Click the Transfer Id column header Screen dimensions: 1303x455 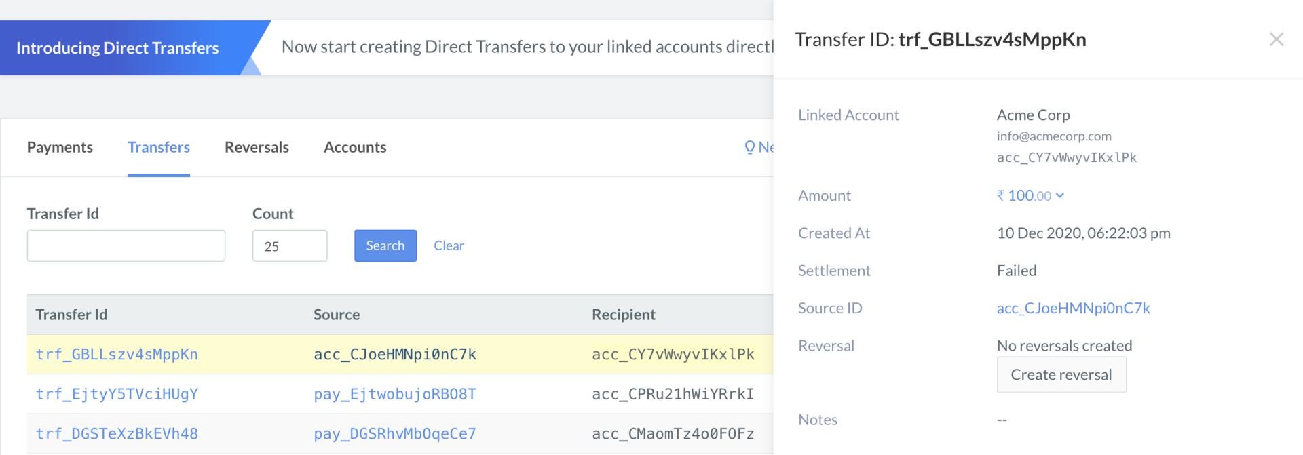click(x=71, y=314)
